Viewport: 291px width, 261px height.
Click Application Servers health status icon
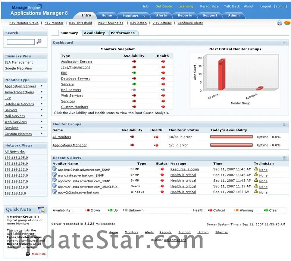coord(163,62)
